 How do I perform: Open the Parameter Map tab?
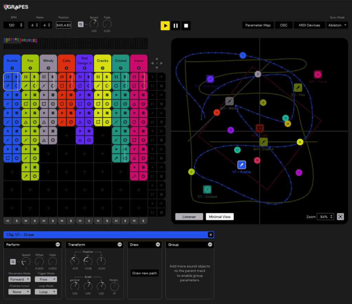pyautogui.click(x=258, y=25)
